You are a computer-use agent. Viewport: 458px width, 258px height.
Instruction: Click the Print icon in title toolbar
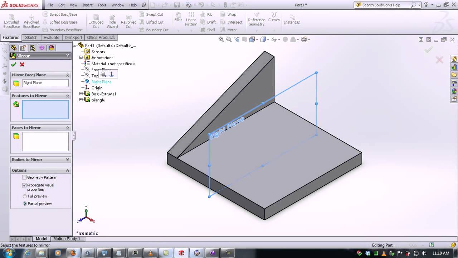pos(189,5)
